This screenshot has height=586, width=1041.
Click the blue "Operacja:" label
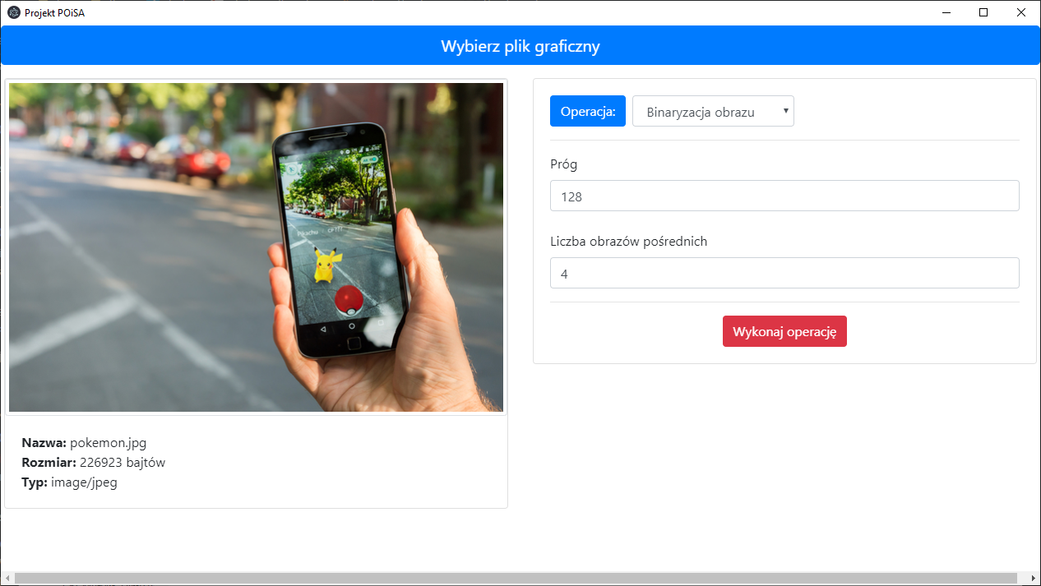click(x=587, y=111)
